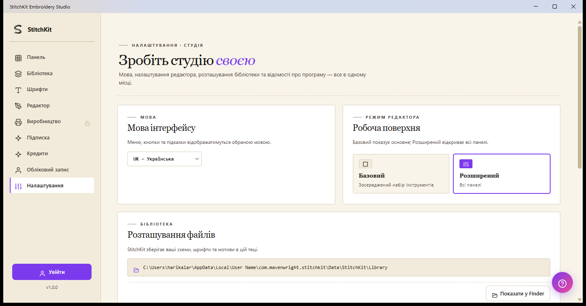
Task: Click the StitchKit brand name
Action: click(x=39, y=30)
